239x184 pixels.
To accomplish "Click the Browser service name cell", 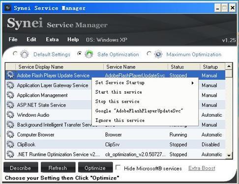I will click(x=114, y=134).
